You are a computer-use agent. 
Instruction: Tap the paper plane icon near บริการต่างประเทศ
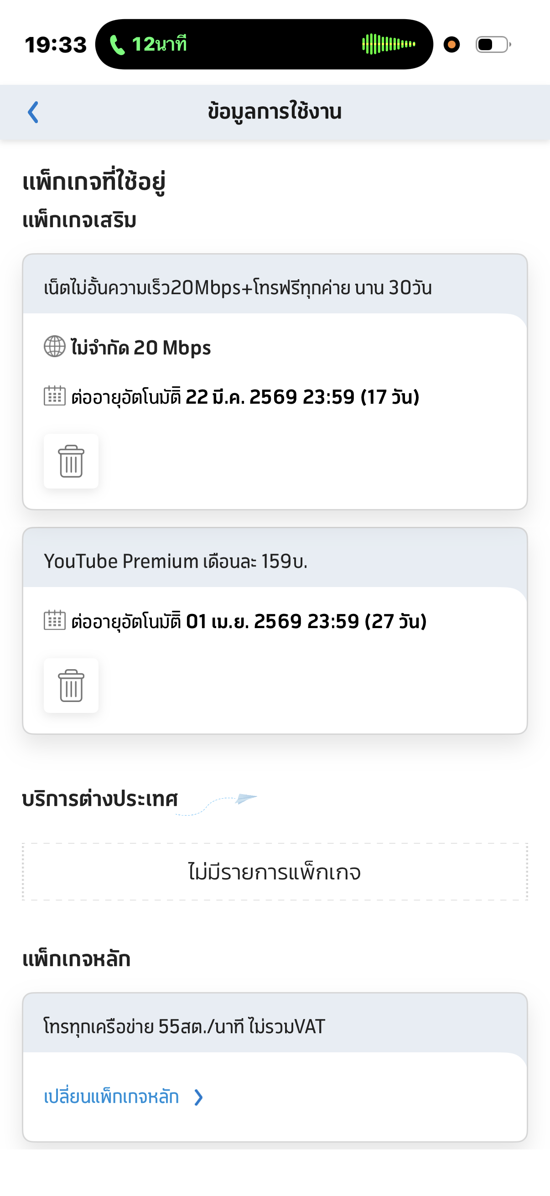click(x=245, y=798)
